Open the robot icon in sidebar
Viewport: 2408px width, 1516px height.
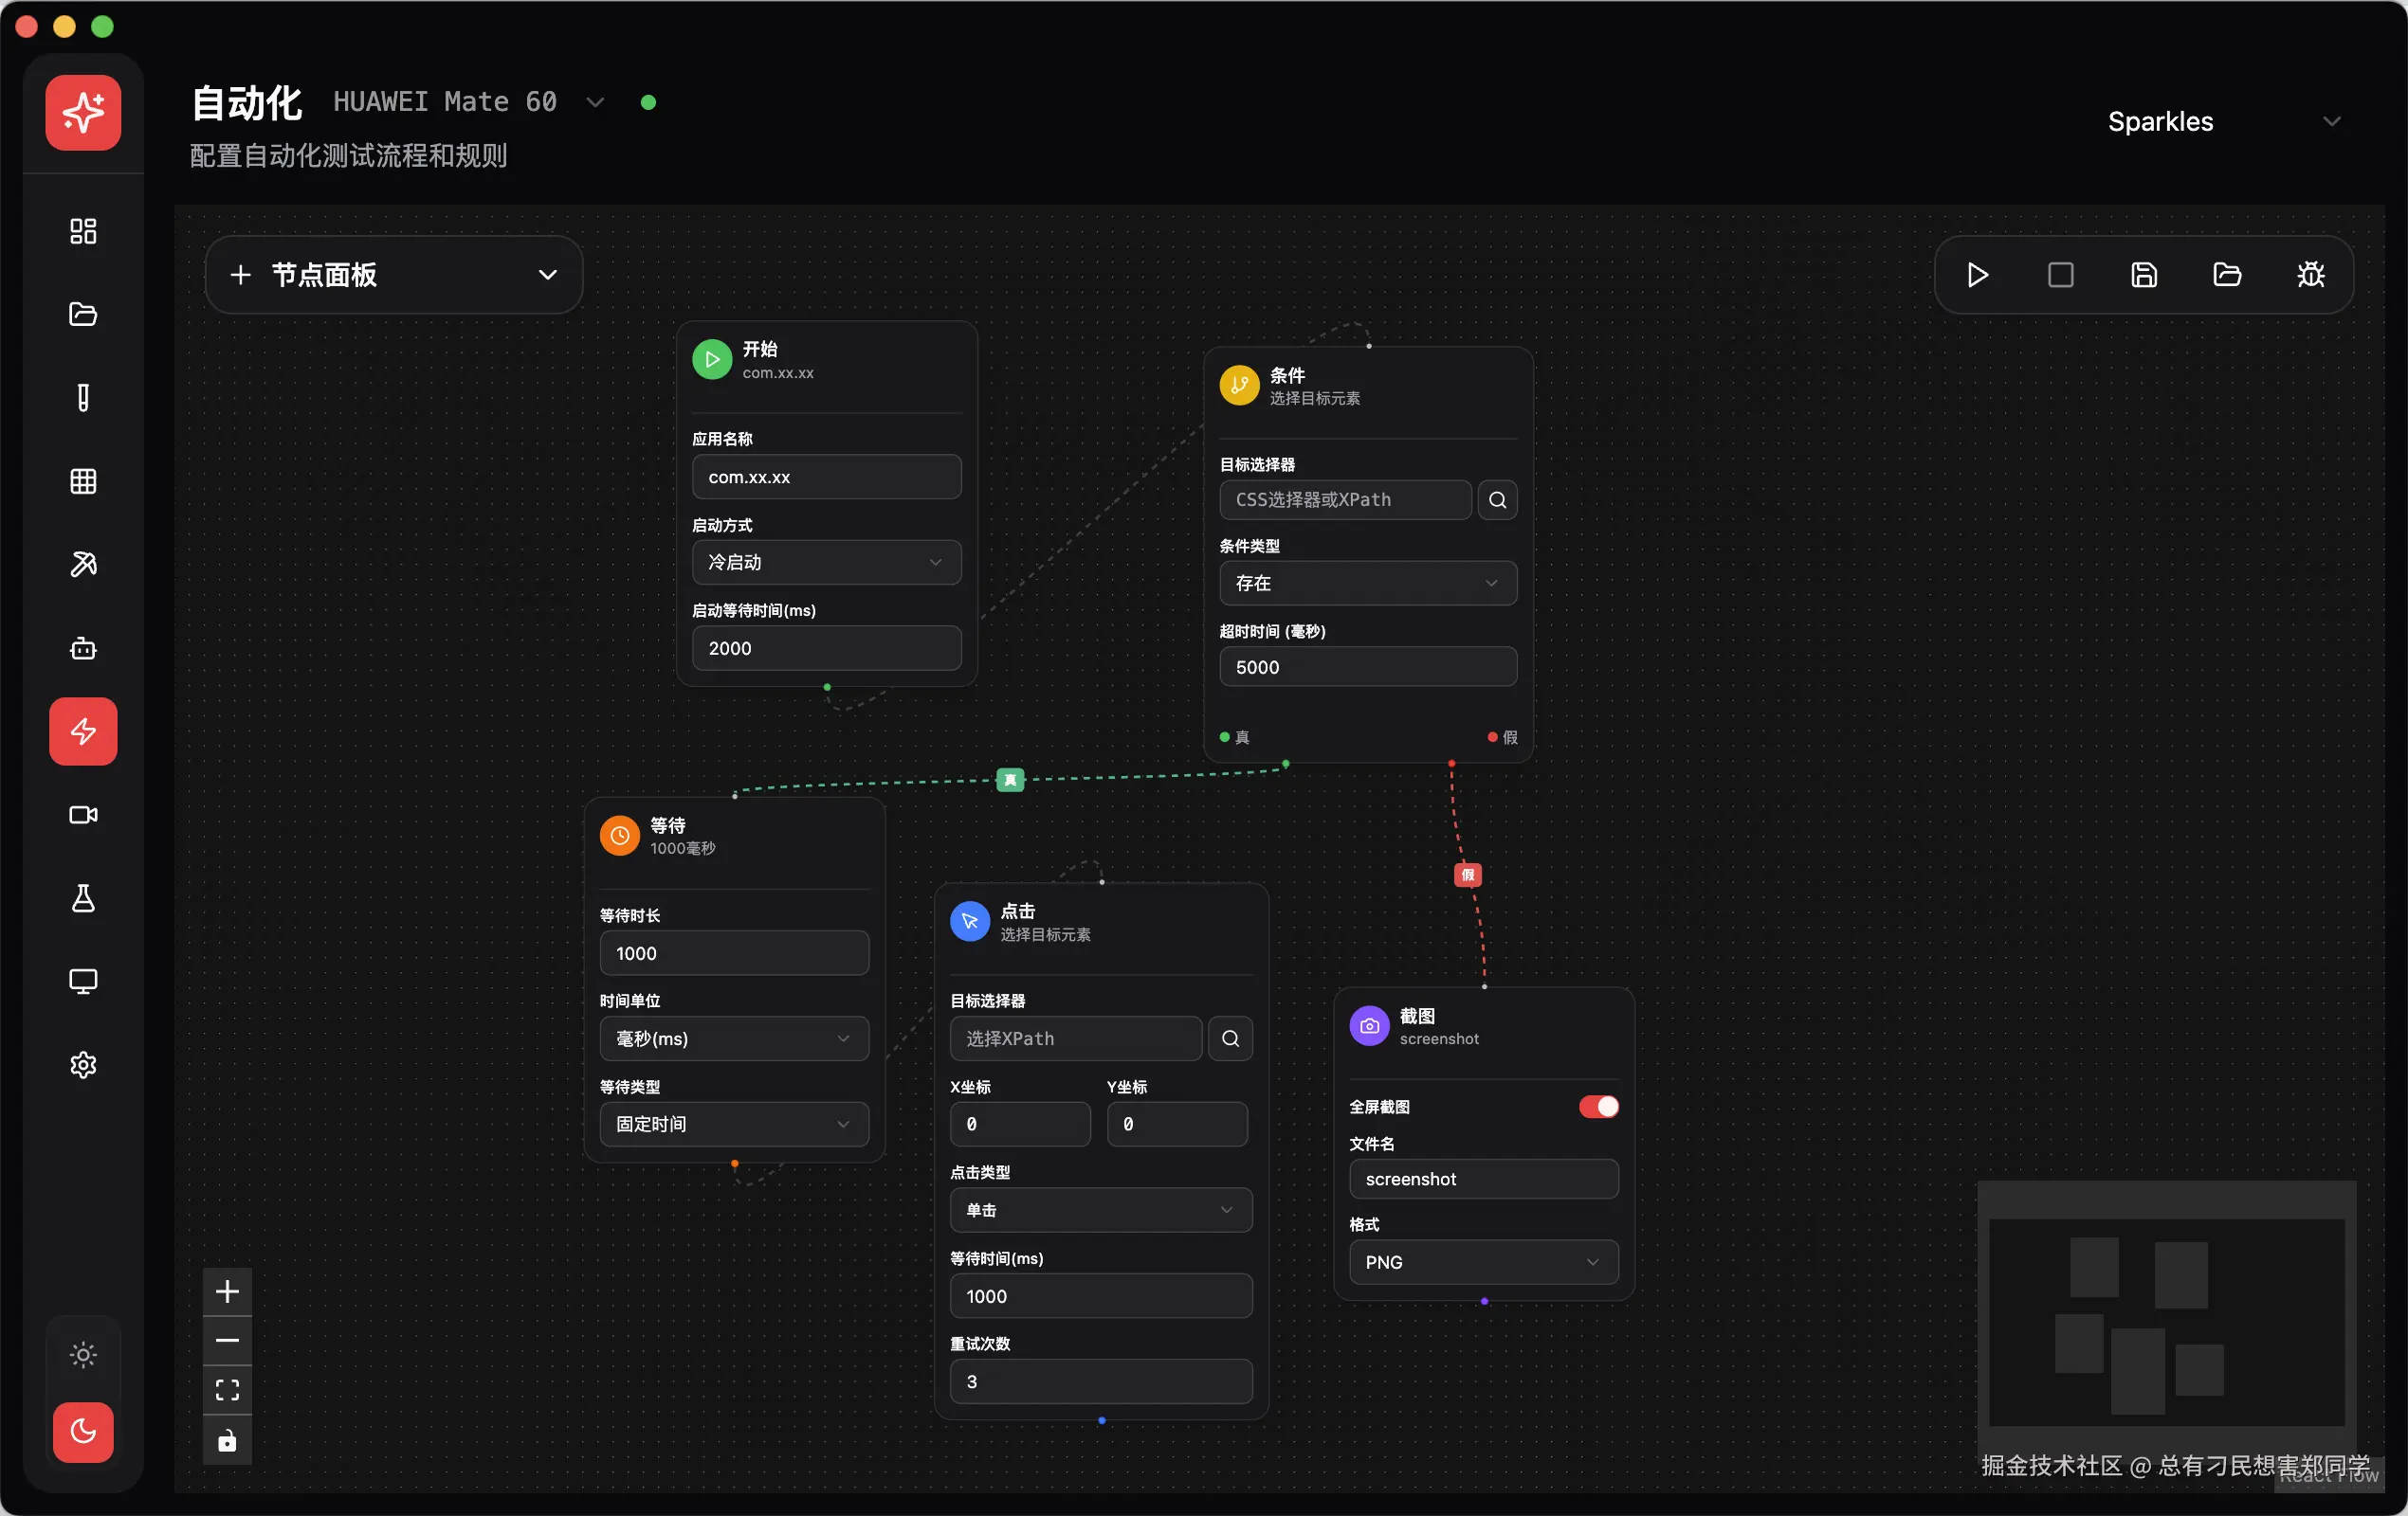point(83,649)
